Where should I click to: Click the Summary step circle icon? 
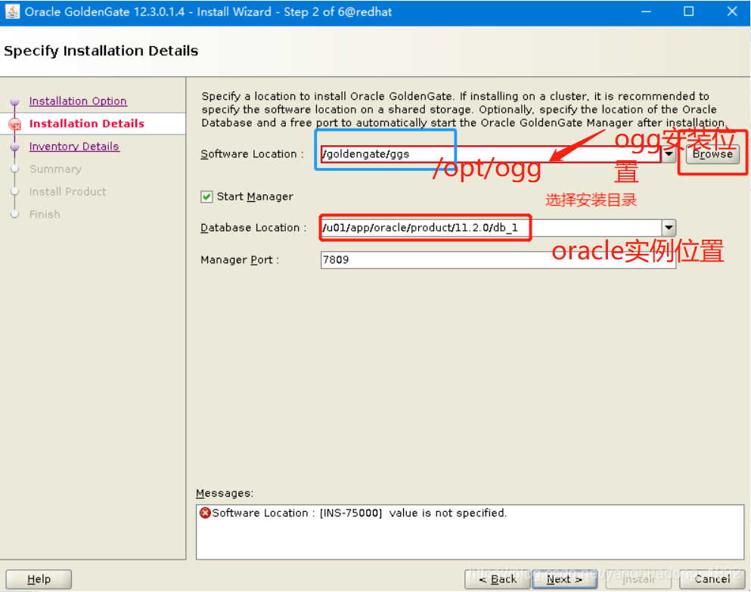(x=15, y=169)
